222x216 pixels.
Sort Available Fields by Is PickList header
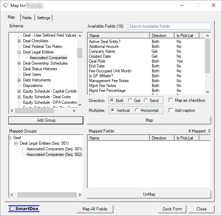tap(187, 36)
